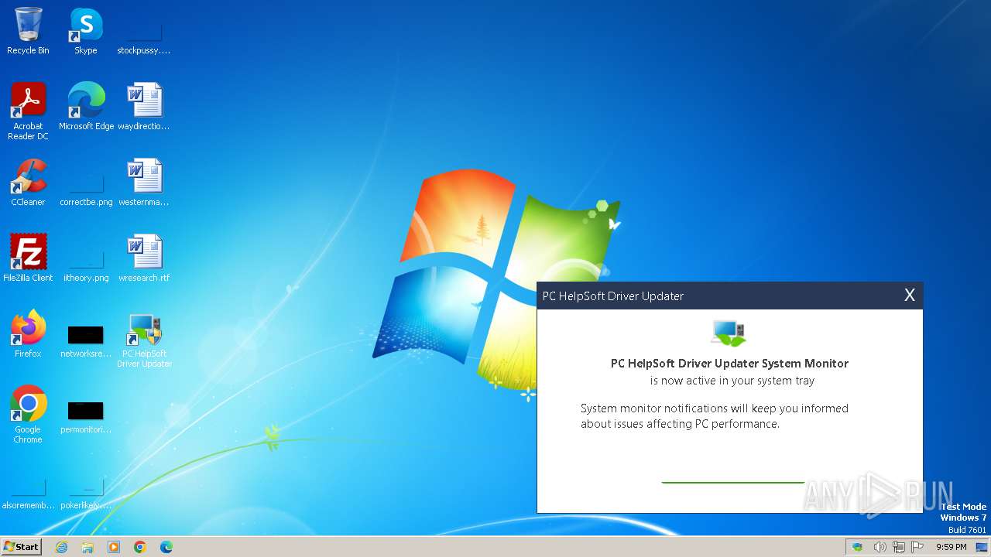This screenshot has height=557, width=991.
Task: Open the volume control tray icon
Action: click(x=880, y=547)
